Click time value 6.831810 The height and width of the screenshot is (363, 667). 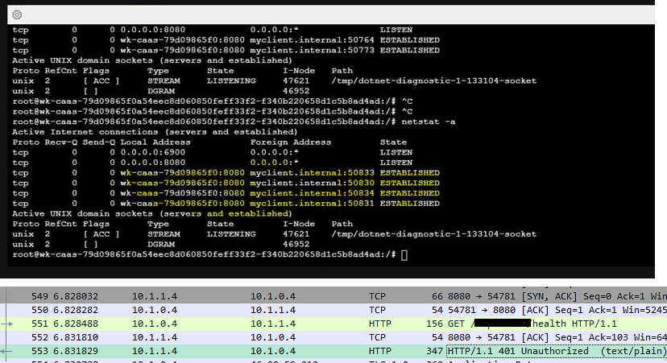[75, 337]
